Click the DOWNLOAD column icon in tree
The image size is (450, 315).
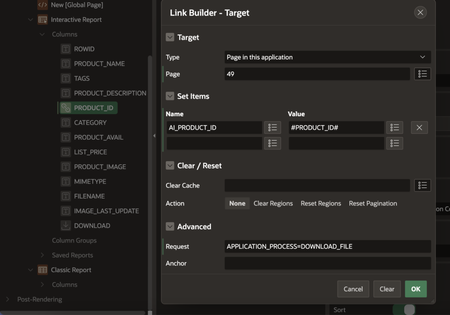[66, 225]
